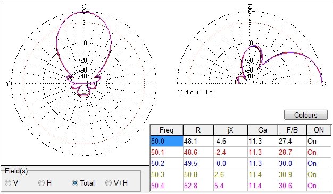This screenshot has height=194, width=333.
Task: Select the highlighted 50.0 frequency cell
Action: tap(166, 141)
